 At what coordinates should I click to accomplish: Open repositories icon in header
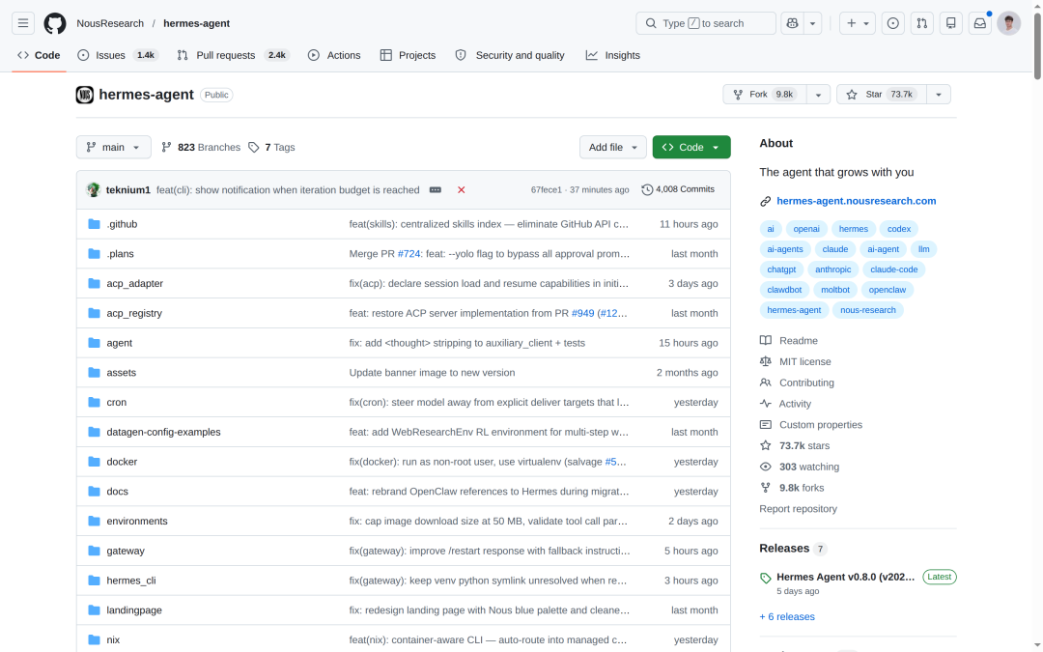click(x=951, y=23)
